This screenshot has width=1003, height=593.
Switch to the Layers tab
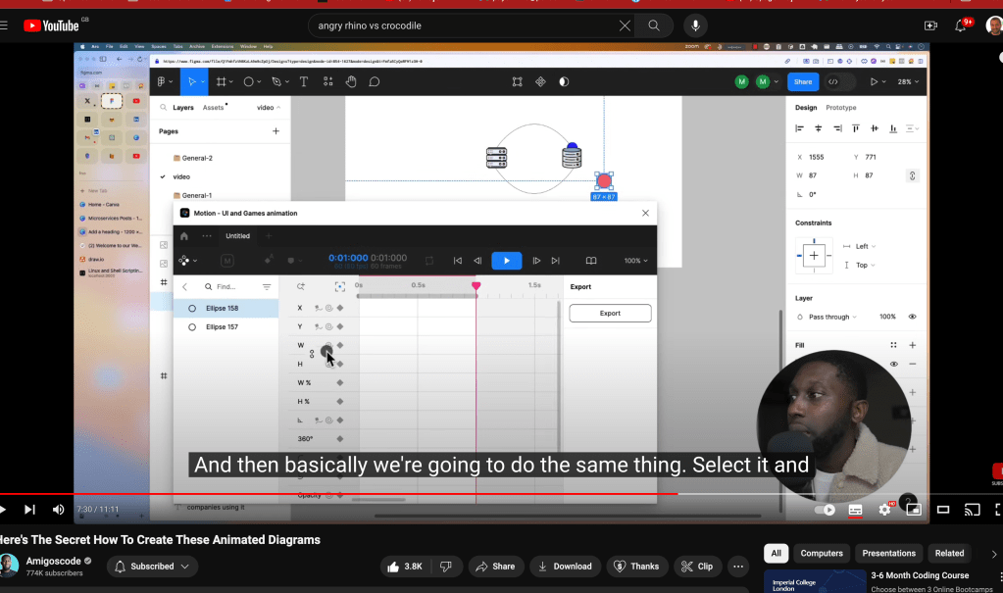point(183,108)
